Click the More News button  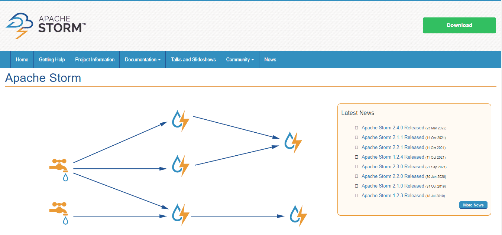pyautogui.click(x=473, y=205)
